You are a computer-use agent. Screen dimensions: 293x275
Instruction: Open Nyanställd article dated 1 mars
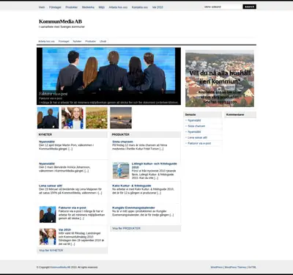[x=47, y=164]
